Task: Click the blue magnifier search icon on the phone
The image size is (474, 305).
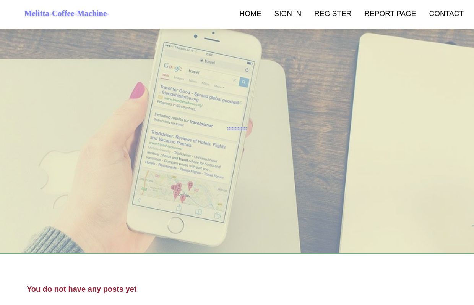Action: click(x=243, y=82)
